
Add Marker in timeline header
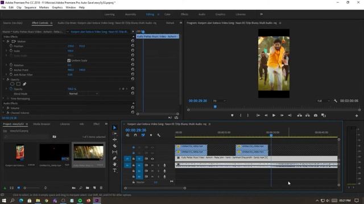(151, 135)
